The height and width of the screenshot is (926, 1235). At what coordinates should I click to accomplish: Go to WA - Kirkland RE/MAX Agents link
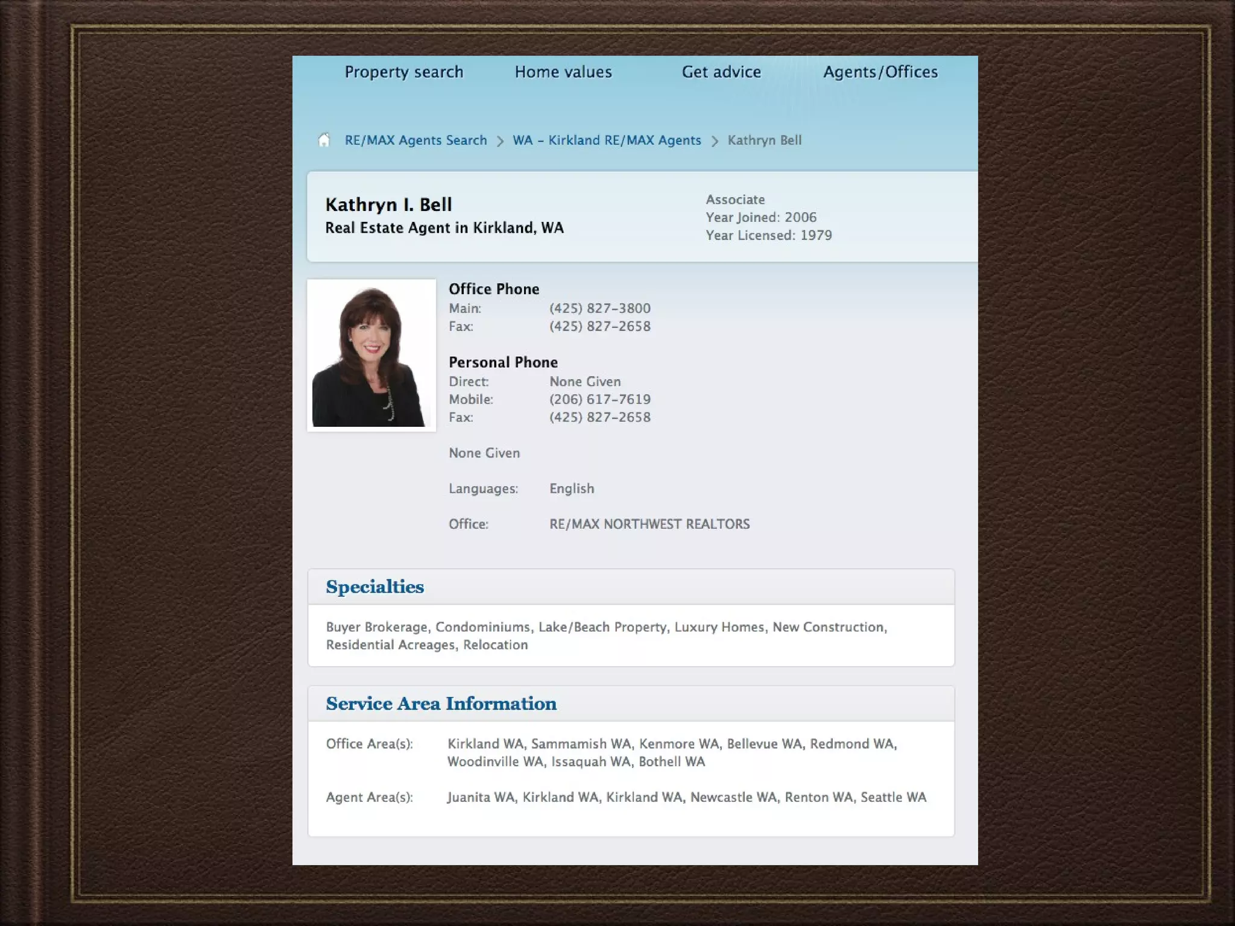click(607, 140)
